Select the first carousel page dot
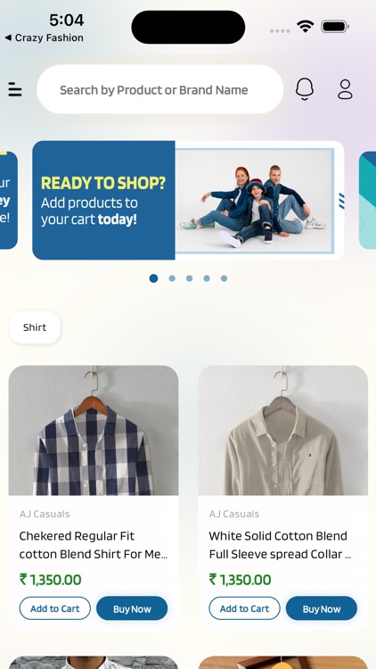 coord(154,278)
